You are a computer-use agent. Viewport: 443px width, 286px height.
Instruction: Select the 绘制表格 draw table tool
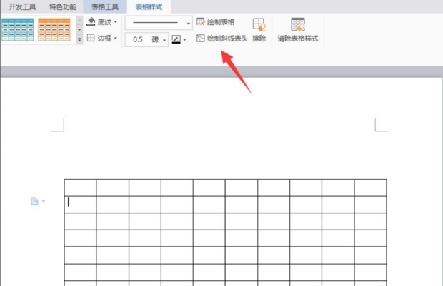click(x=216, y=21)
